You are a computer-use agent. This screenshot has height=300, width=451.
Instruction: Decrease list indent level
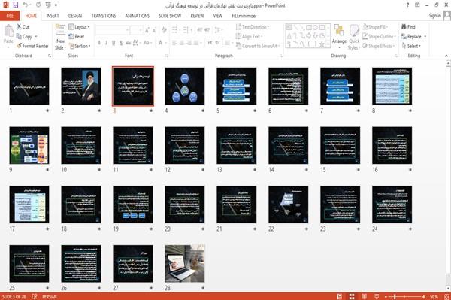tap(201, 30)
